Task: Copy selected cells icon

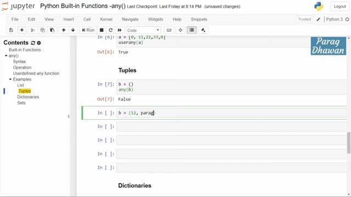Action: (43, 30)
